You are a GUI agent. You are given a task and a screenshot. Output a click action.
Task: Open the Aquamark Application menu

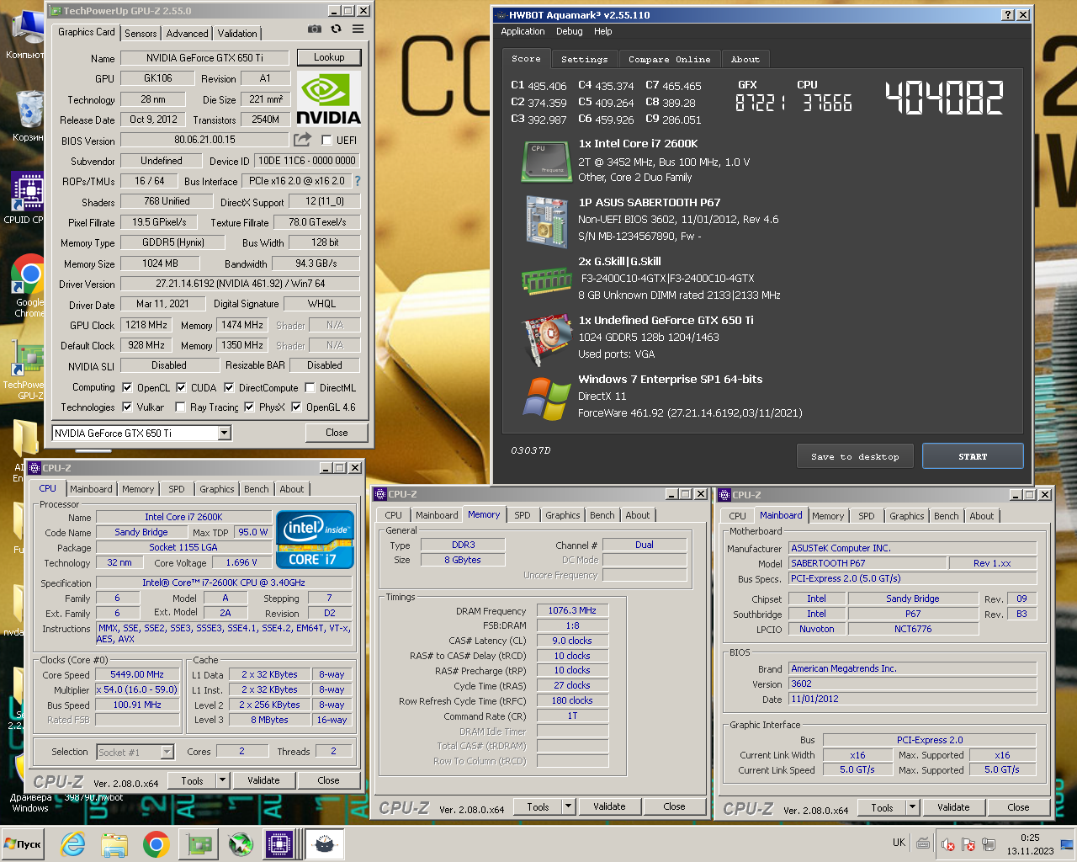(523, 31)
